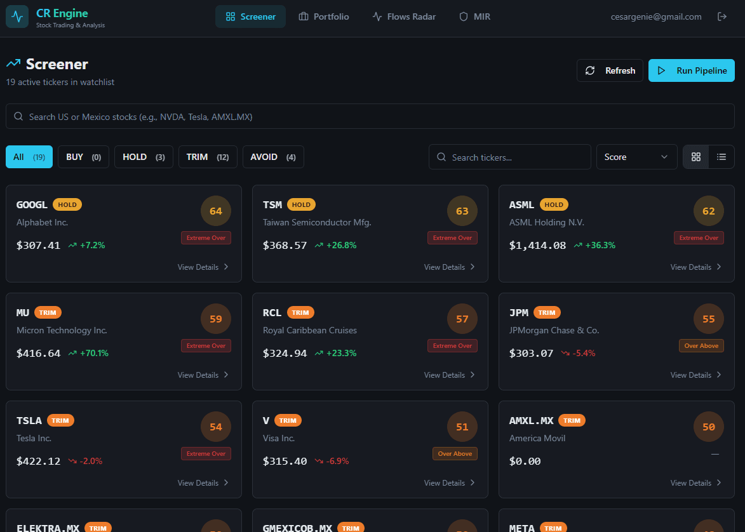Click Extreme Over label on MU card
The image size is (745, 532).
pyautogui.click(x=206, y=346)
